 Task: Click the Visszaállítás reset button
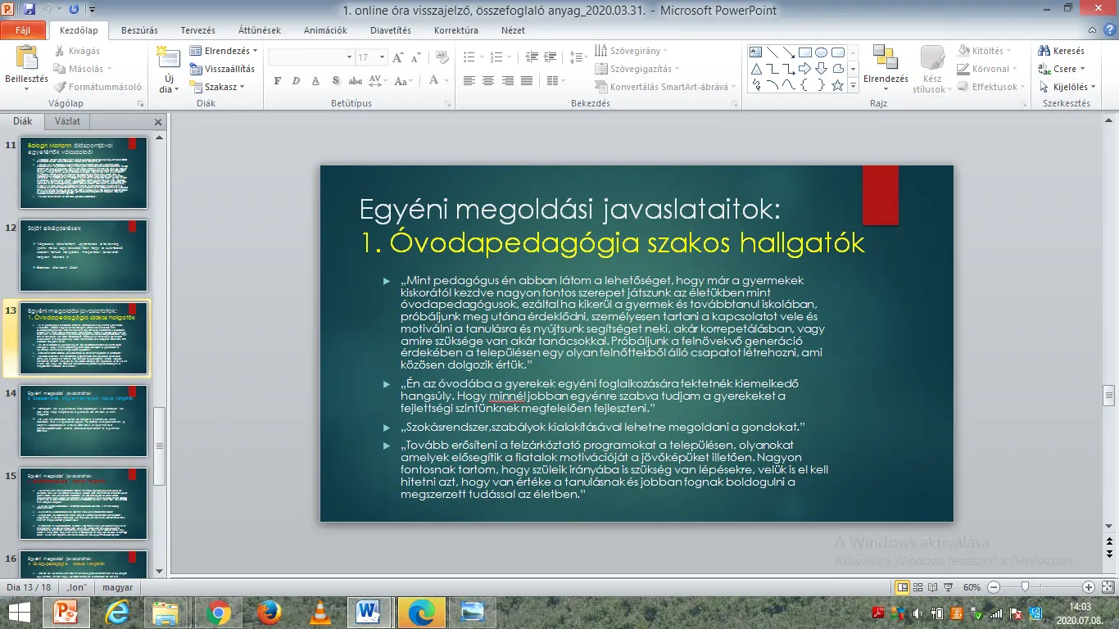tap(223, 69)
